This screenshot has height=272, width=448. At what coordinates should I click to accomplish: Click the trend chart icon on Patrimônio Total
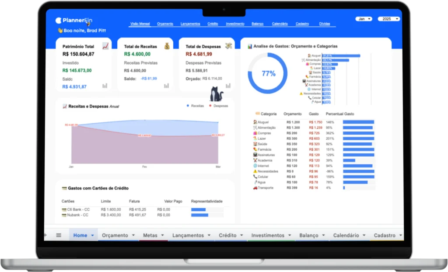coord(105,46)
